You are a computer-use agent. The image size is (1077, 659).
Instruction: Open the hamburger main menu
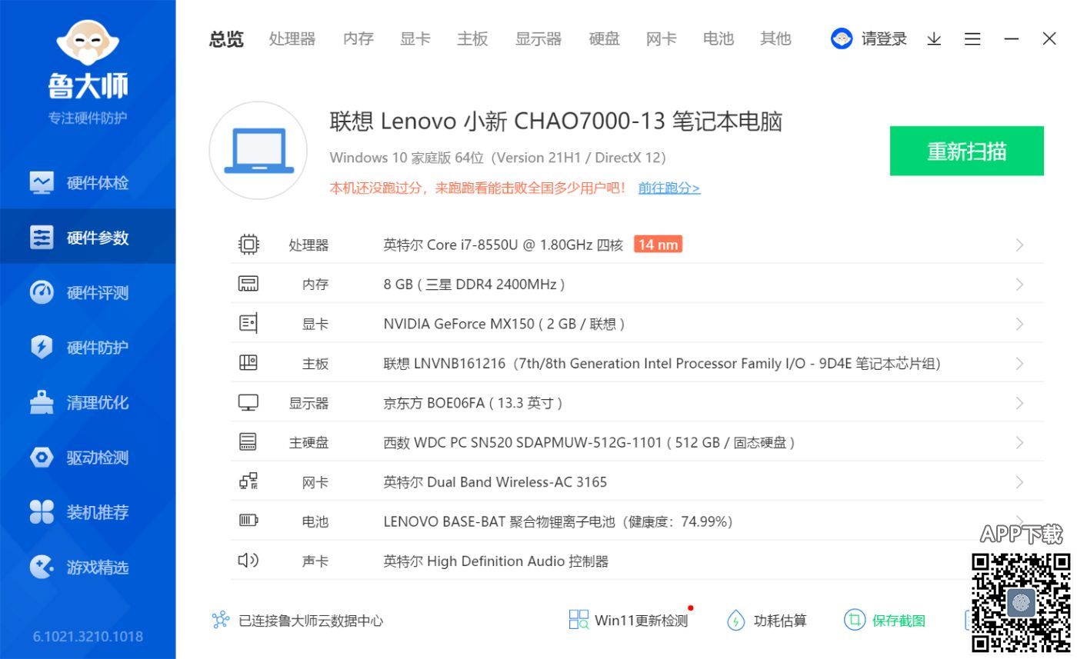coord(972,38)
